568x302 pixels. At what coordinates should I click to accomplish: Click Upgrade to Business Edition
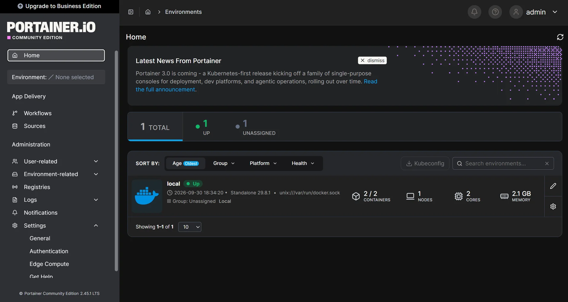(59, 6)
